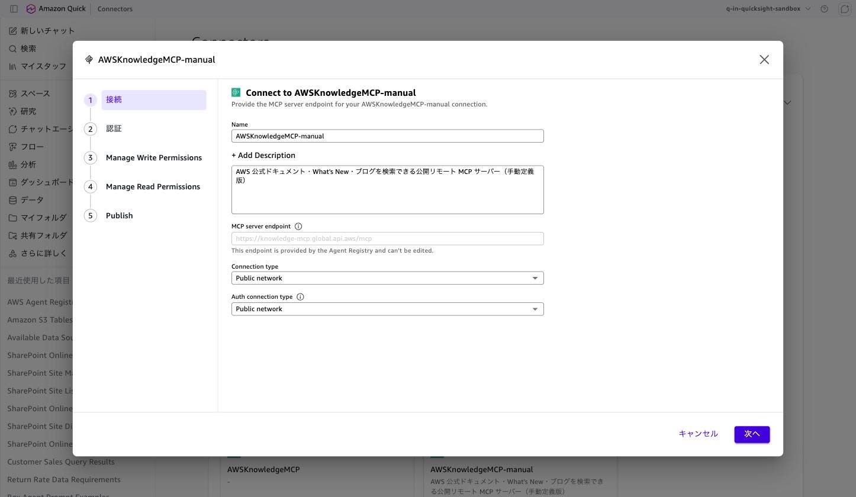Click the キャンセル (Cancel) button
The height and width of the screenshot is (497, 856).
(x=698, y=434)
